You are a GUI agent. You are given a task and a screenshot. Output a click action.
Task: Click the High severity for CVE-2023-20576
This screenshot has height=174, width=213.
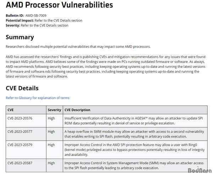pos(51,118)
